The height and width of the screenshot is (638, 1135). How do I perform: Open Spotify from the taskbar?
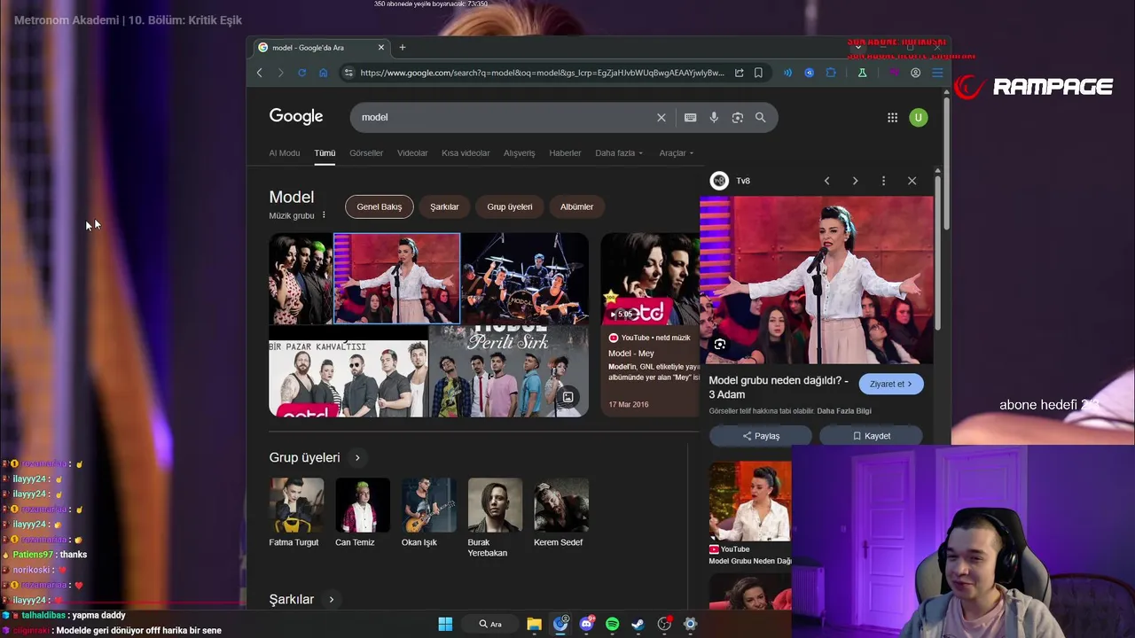[x=612, y=624]
